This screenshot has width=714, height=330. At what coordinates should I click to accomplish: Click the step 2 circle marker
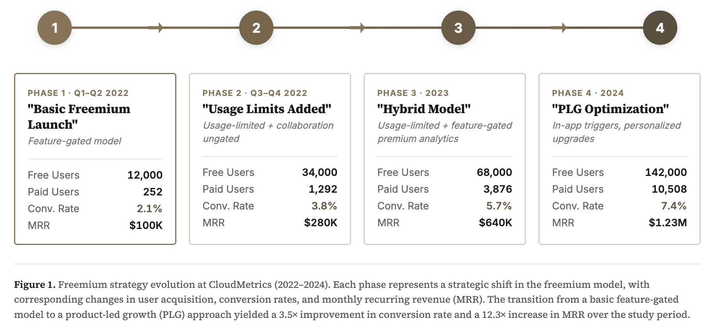click(x=256, y=28)
